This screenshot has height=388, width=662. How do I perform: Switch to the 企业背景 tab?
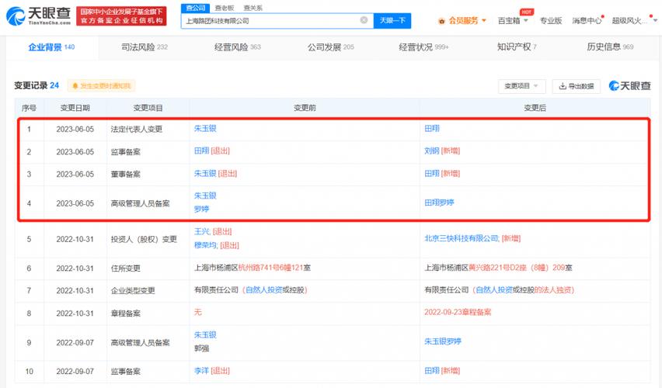click(x=51, y=47)
